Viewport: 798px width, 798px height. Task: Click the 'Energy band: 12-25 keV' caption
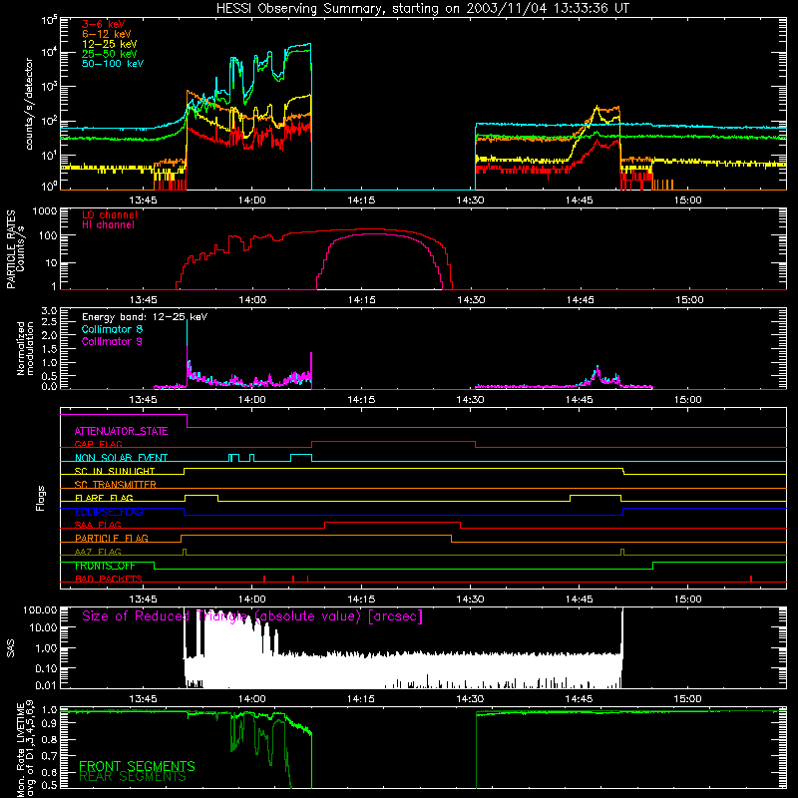[x=145, y=317]
